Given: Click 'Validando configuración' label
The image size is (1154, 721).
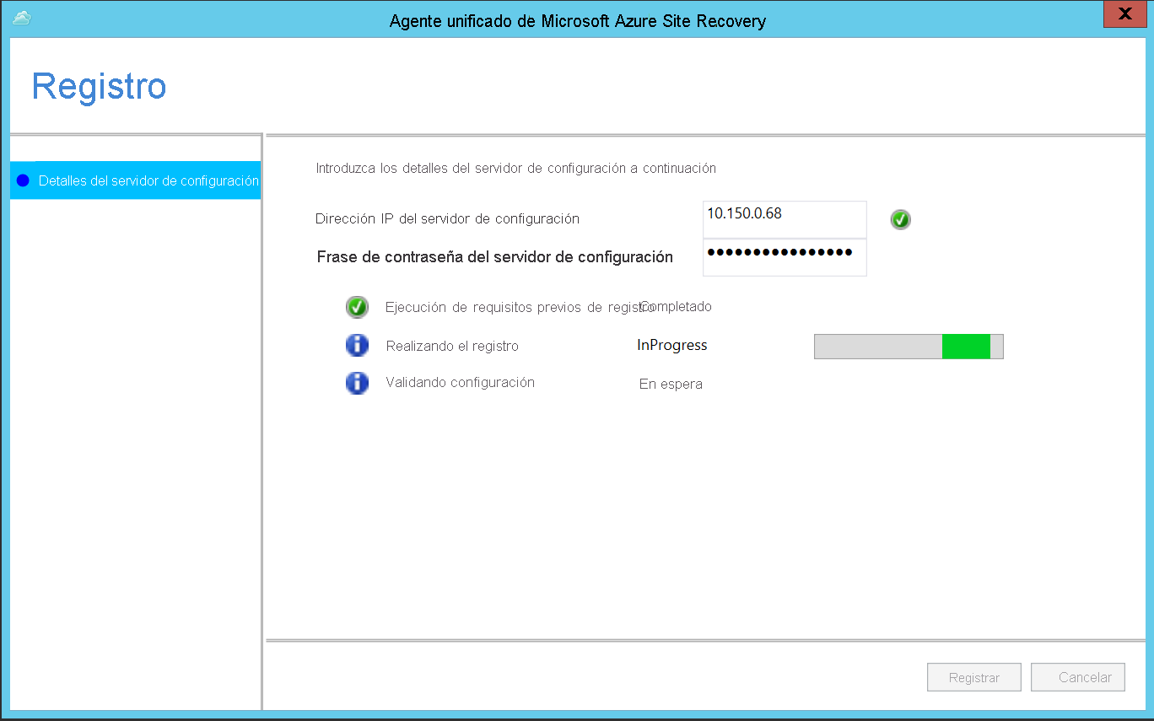Looking at the screenshot, I should click(461, 383).
